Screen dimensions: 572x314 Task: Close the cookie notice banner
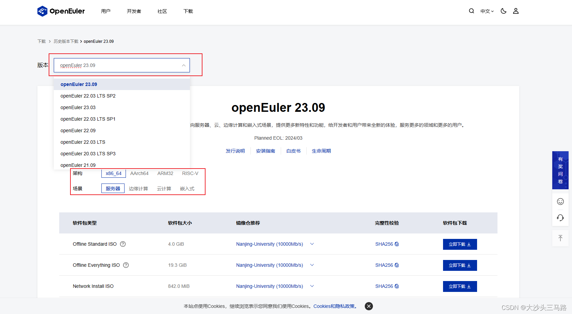(369, 306)
